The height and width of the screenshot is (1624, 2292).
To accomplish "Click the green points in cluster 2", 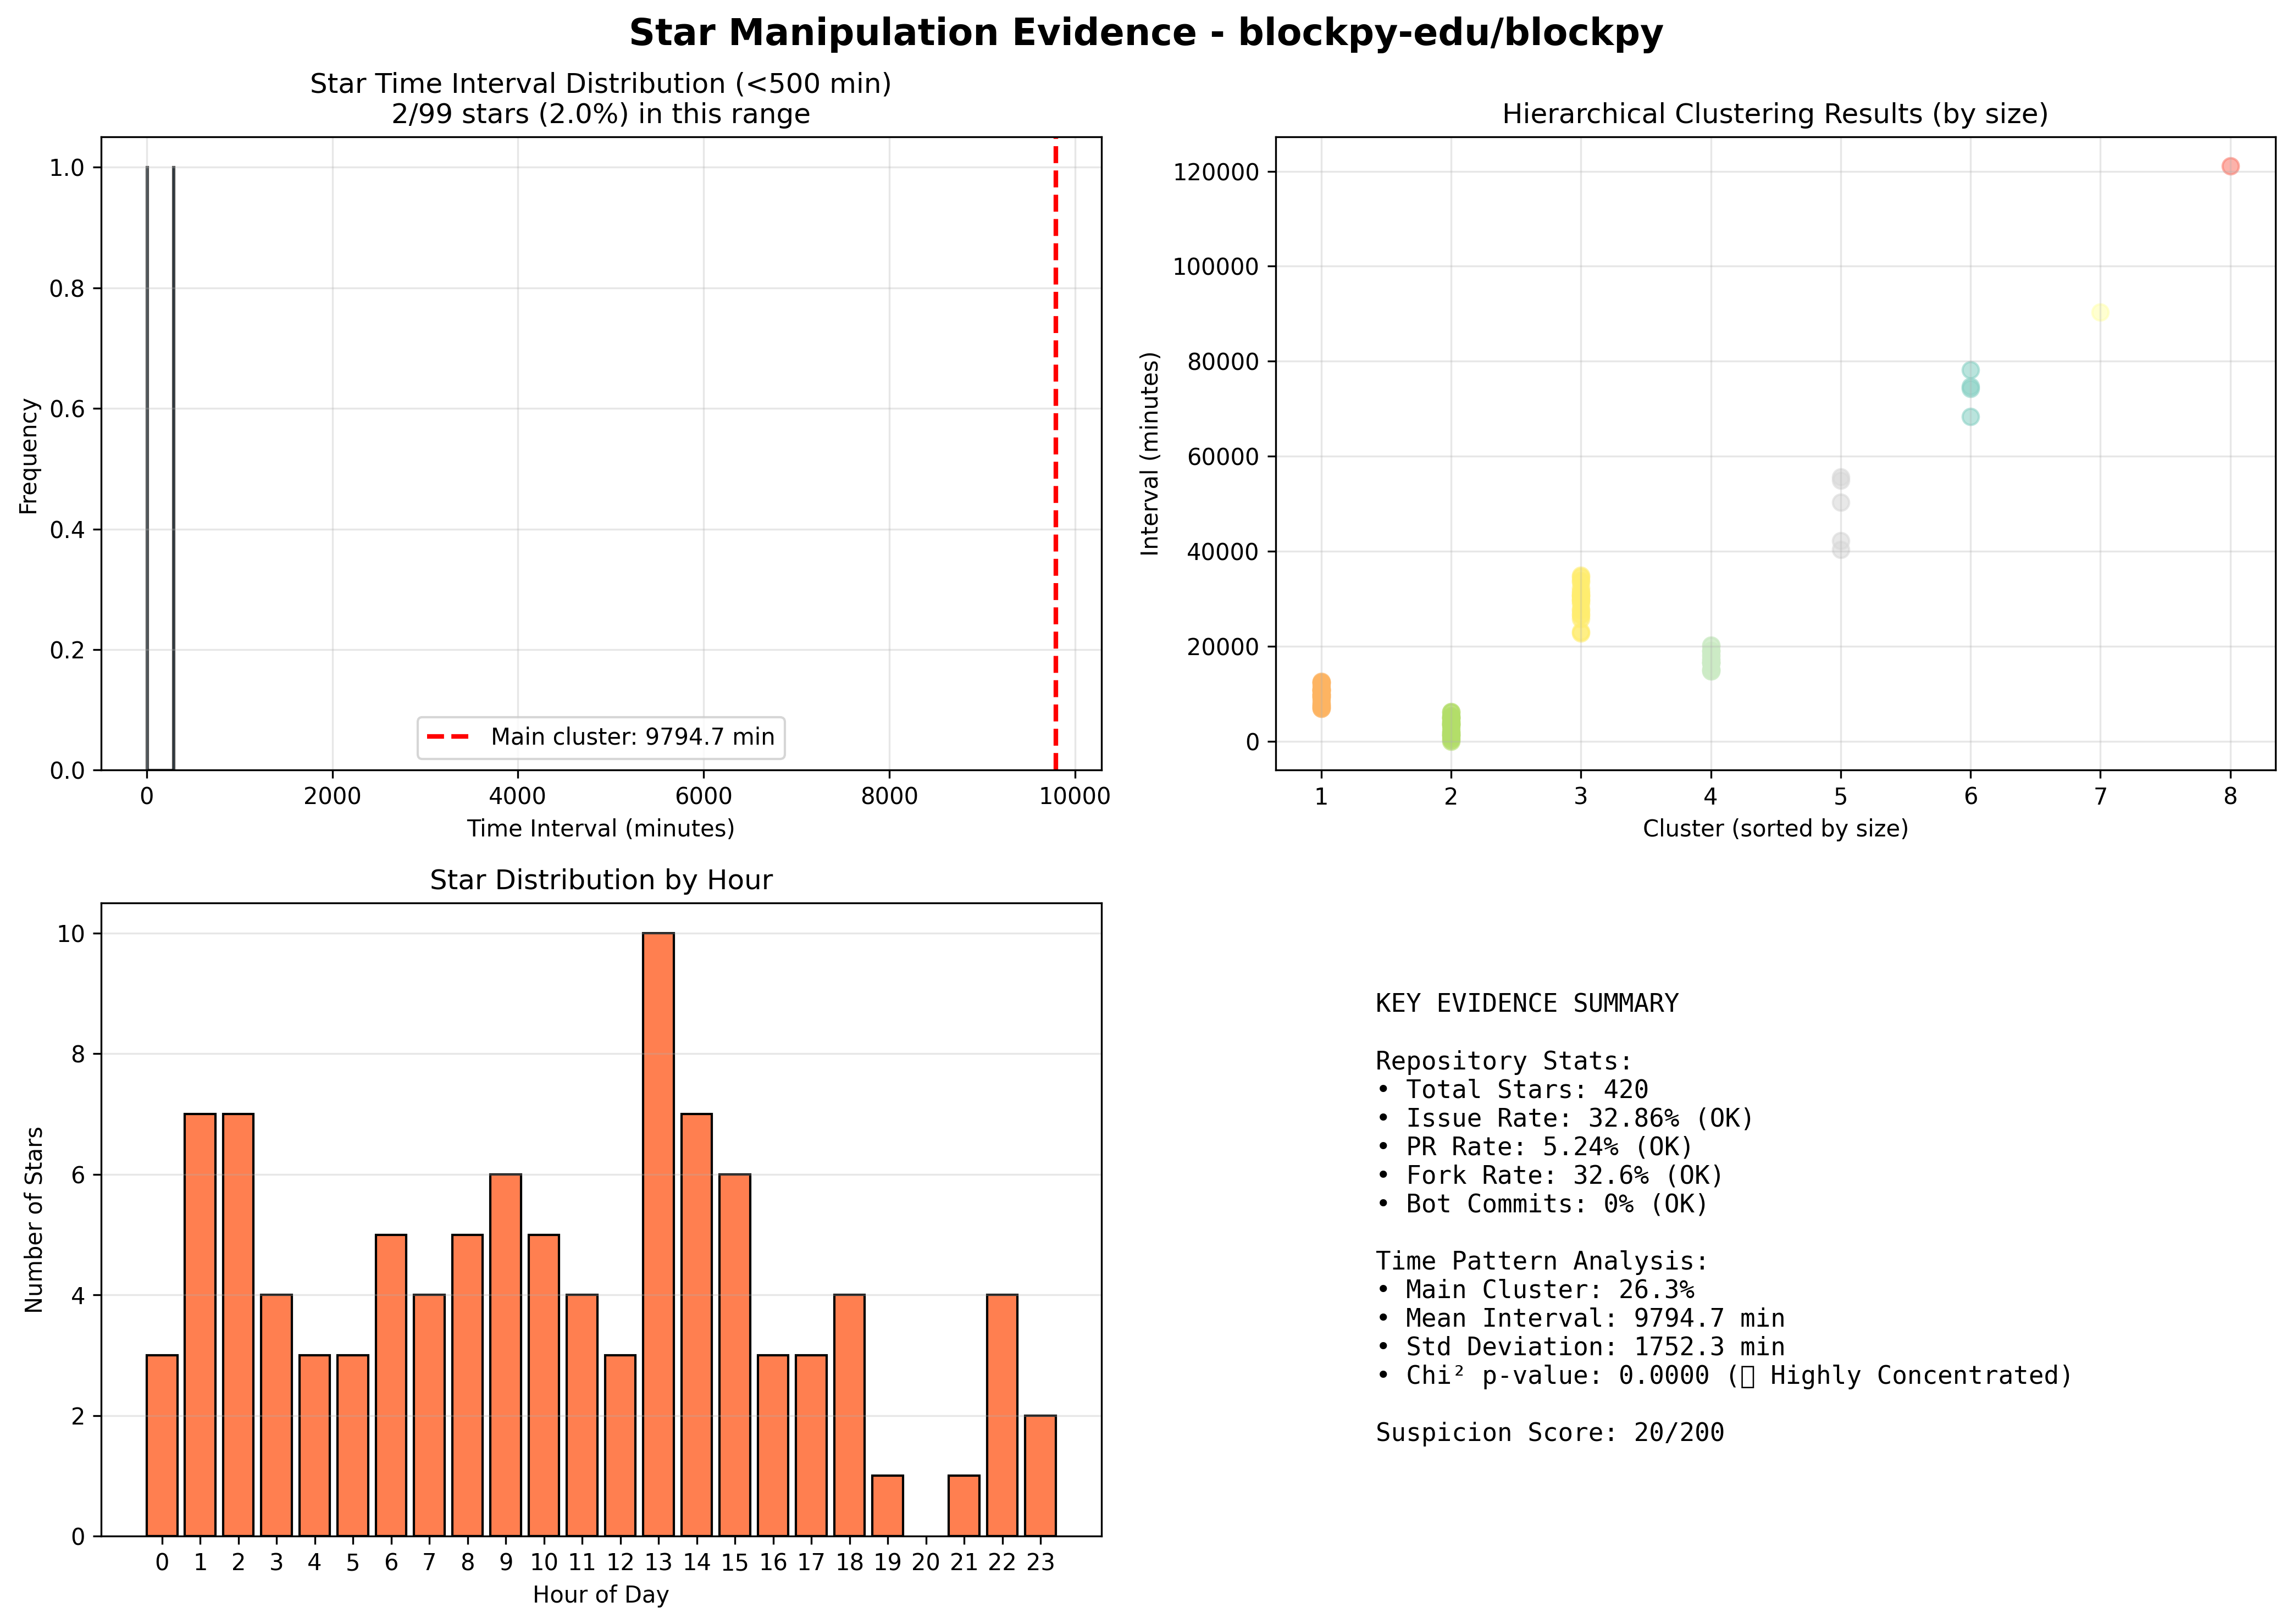I will click(1451, 726).
